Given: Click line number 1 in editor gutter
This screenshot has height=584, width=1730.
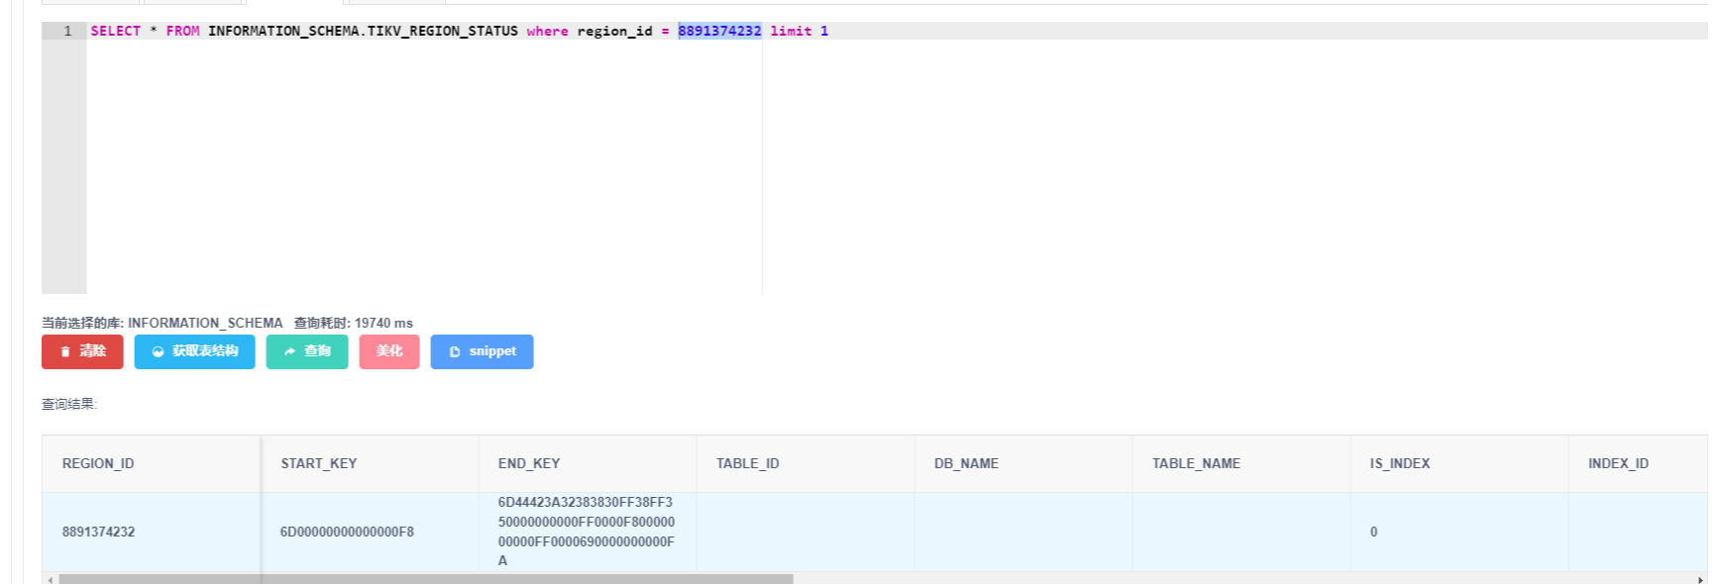Looking at the screenshot, I should pyautogui.click(x=67, y=31).
